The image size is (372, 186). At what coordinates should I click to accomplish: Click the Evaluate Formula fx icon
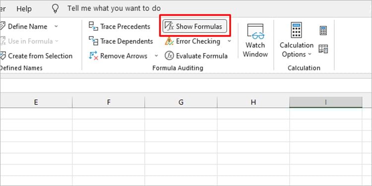169,56
